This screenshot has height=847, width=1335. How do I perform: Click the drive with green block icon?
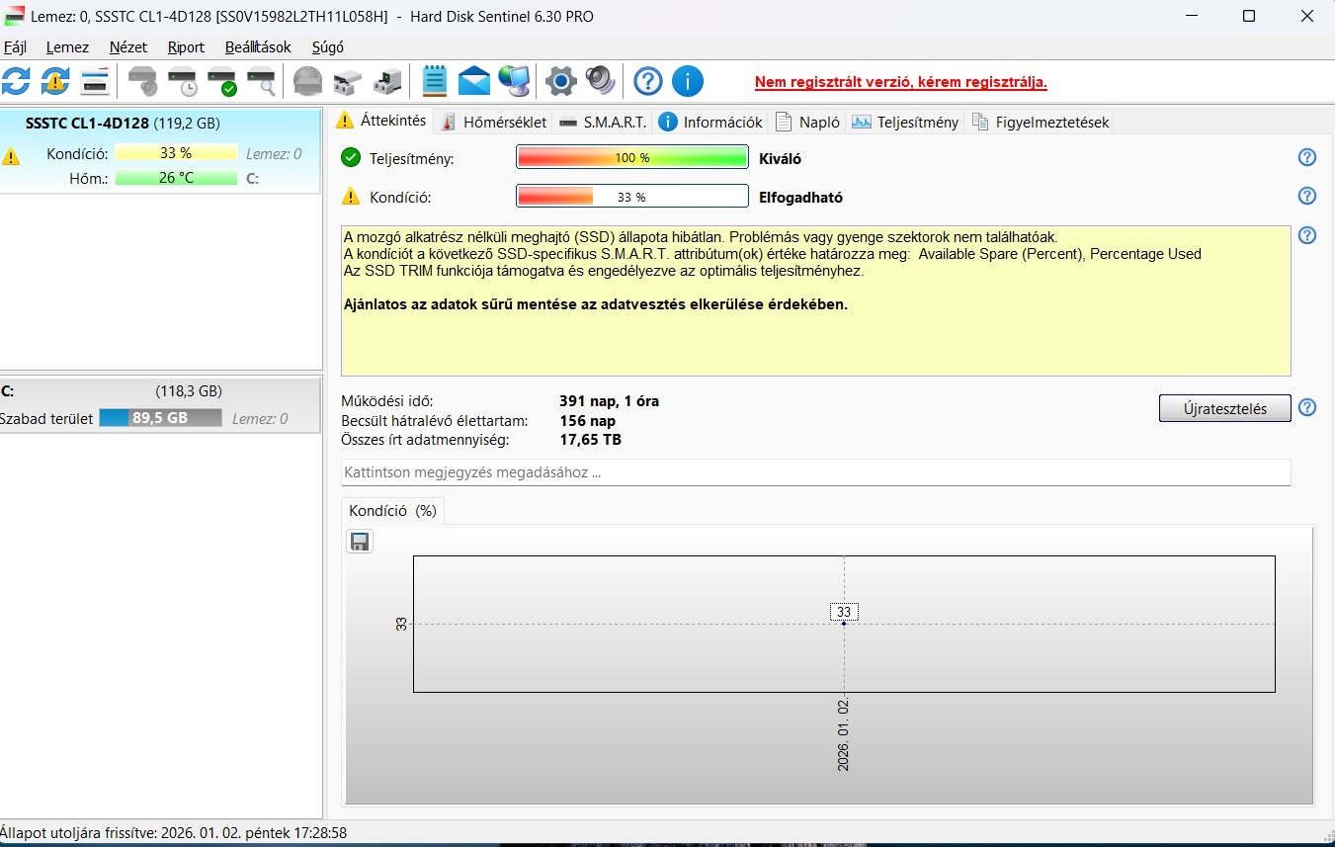(x=387, y=81)
